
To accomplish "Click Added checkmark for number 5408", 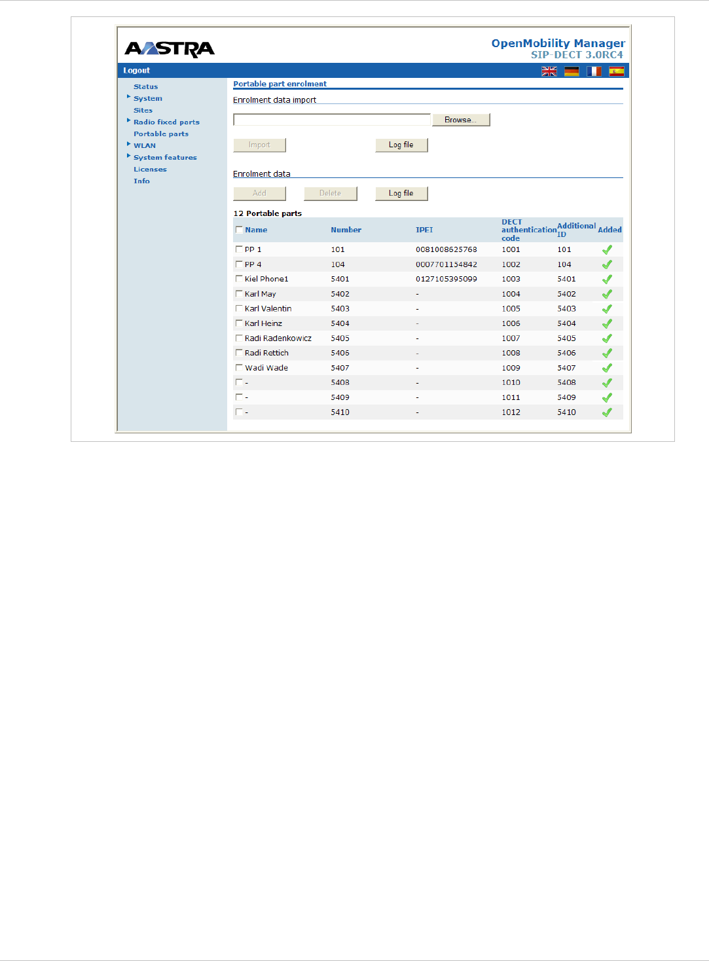I will click(x=607, y=382).
